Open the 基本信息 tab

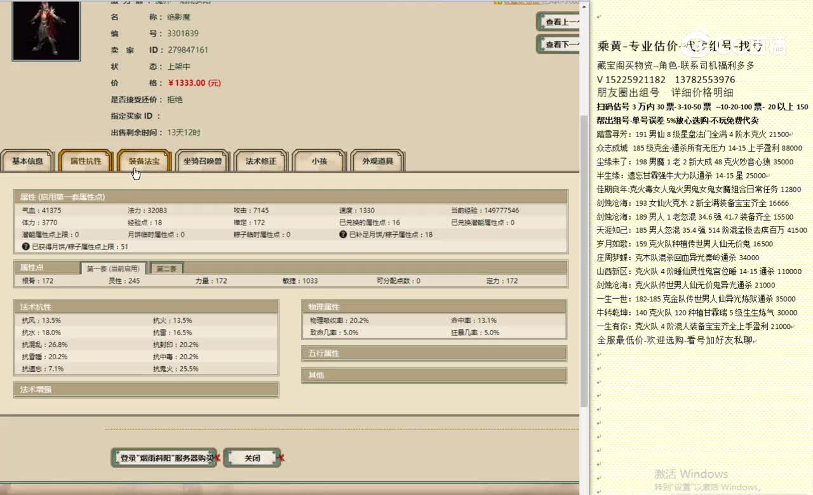(27, 161)
